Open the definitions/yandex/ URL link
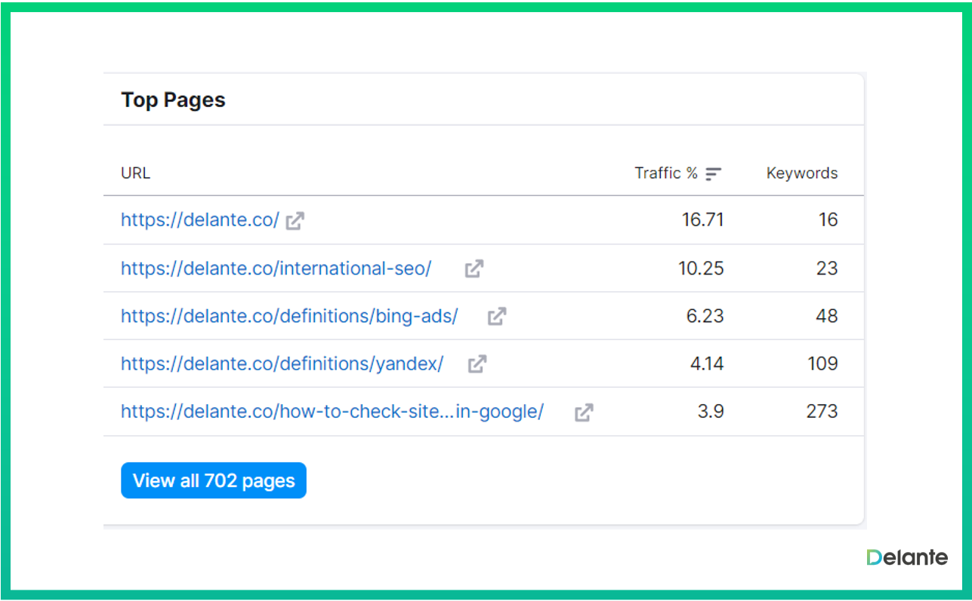The width and height of the screenshot is (972, 601). point(282,363)
